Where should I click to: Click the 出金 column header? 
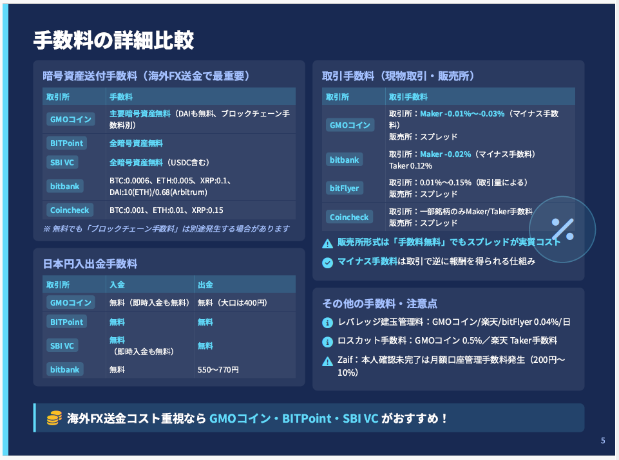(205, 284)
